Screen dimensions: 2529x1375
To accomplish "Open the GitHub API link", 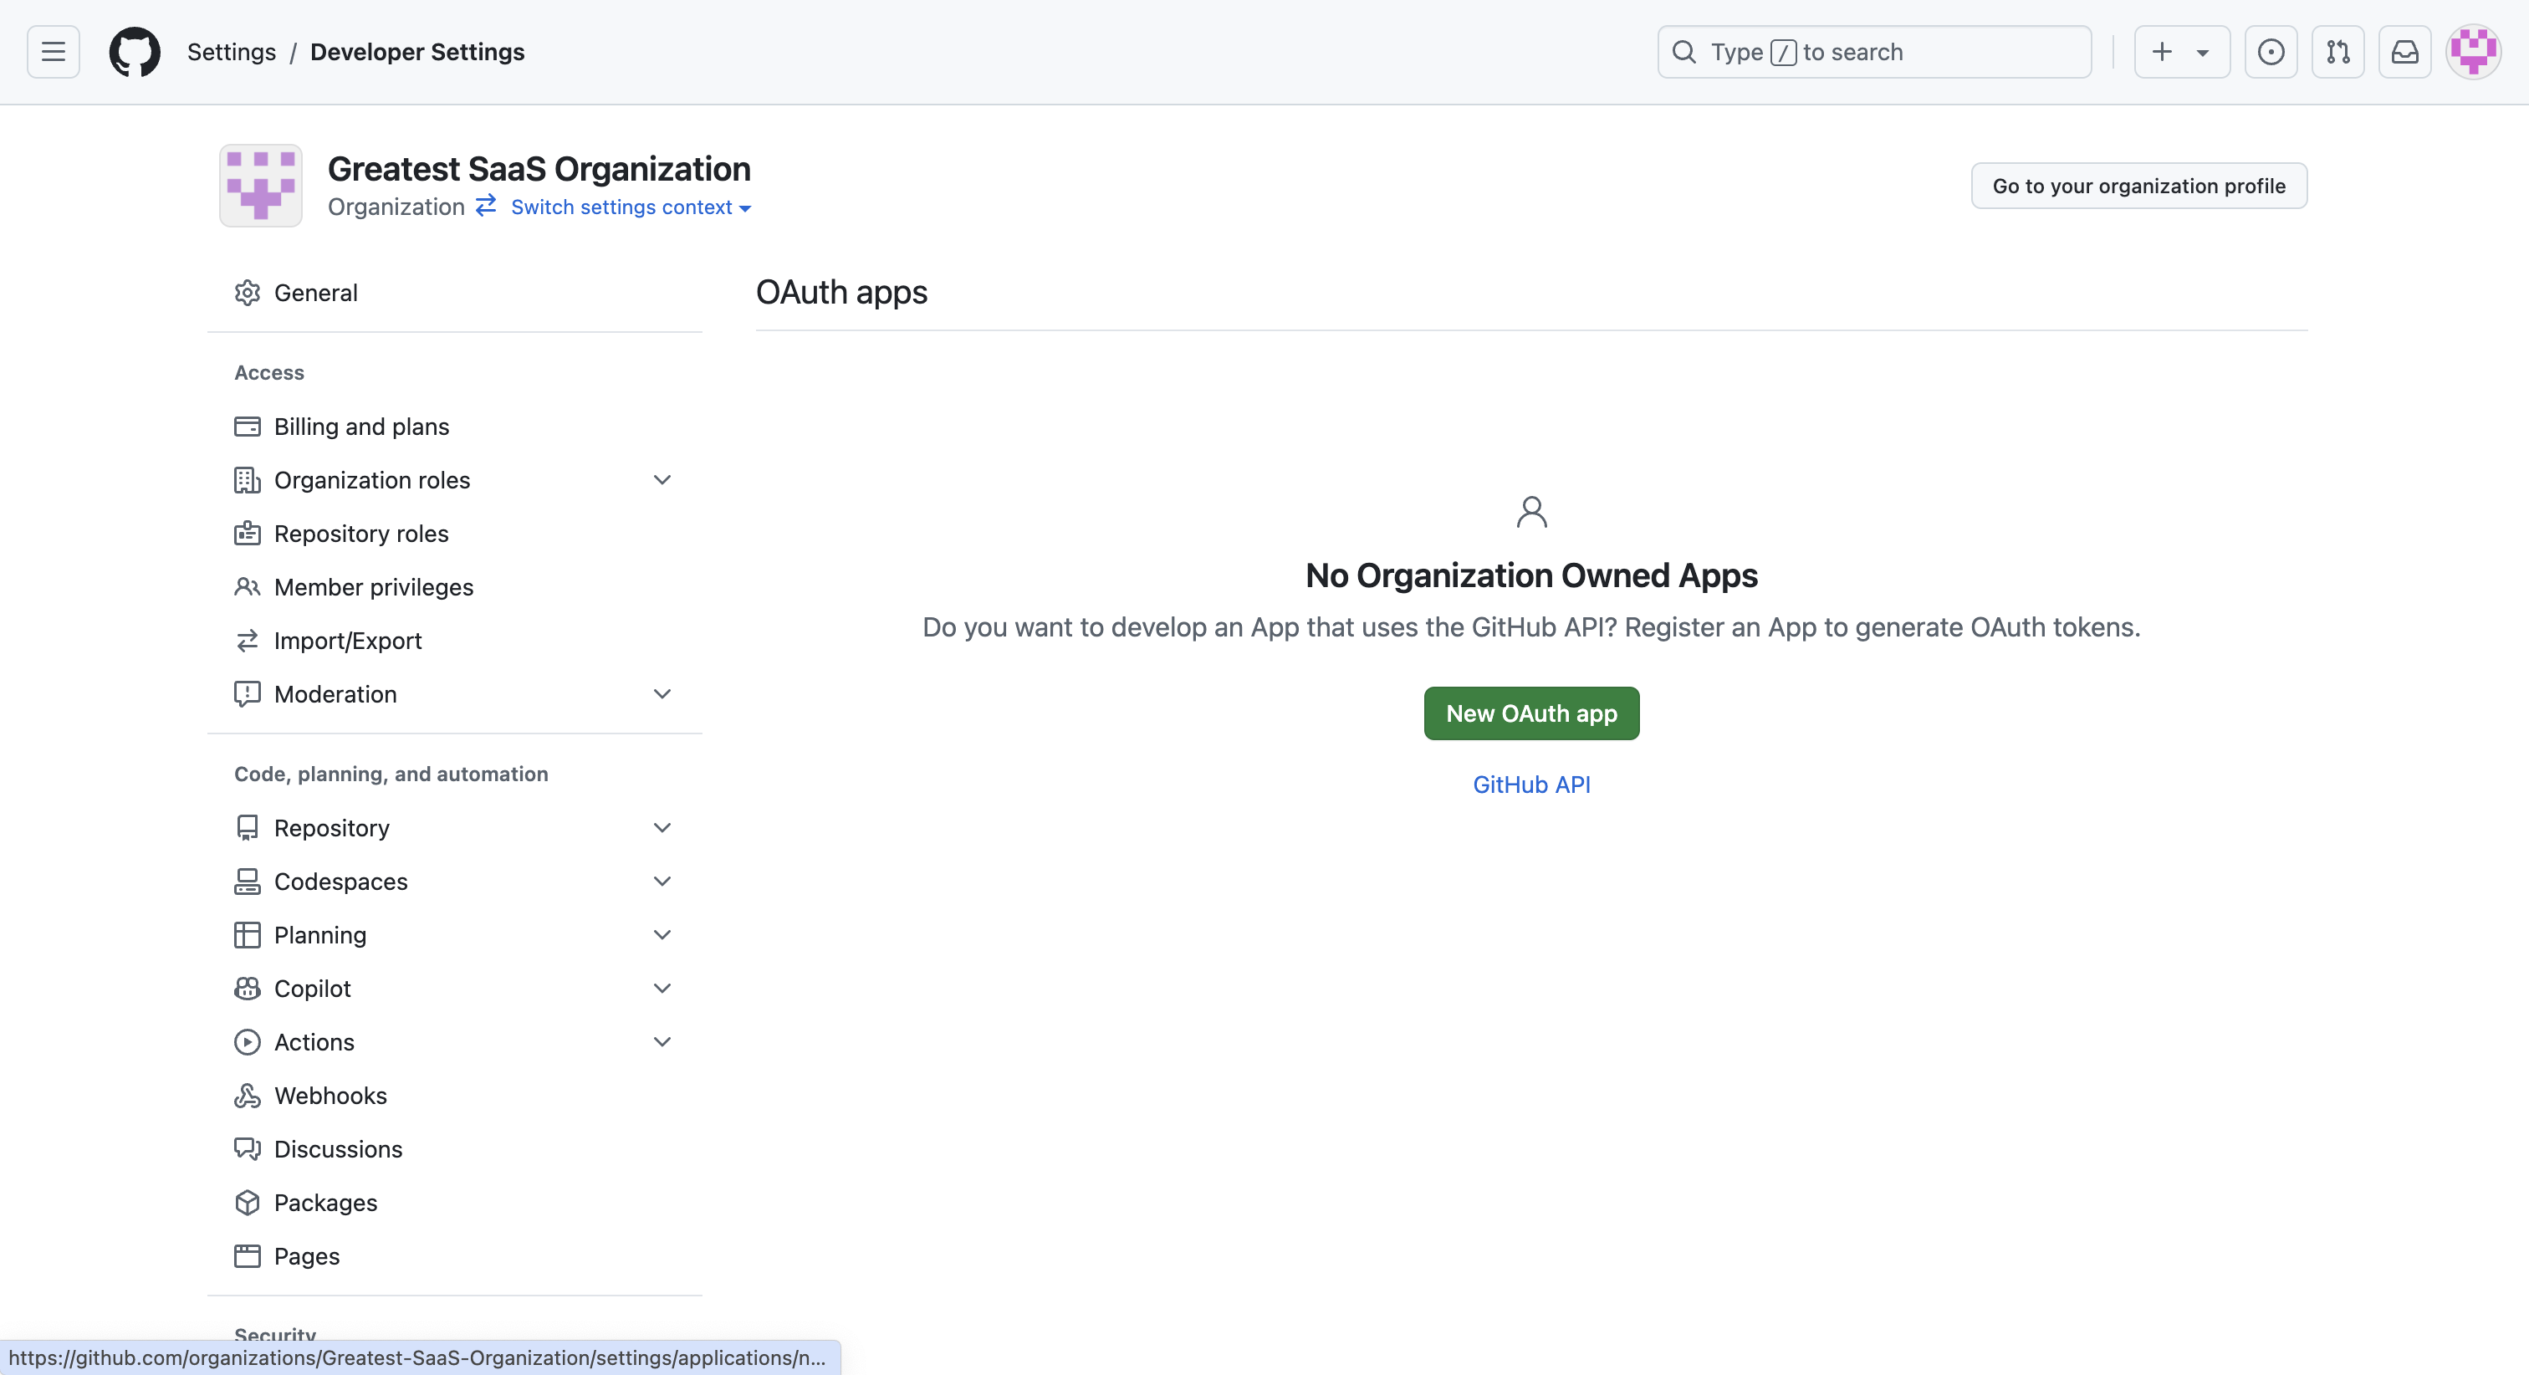I will (1530, 785).
